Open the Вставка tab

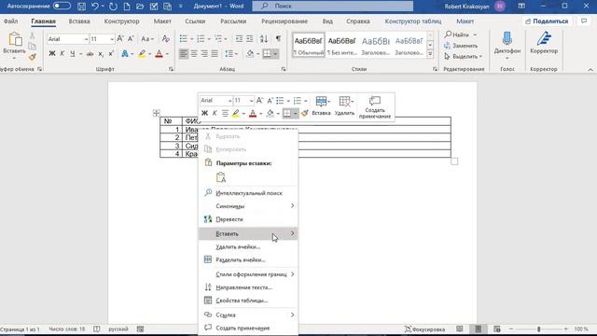79,21
